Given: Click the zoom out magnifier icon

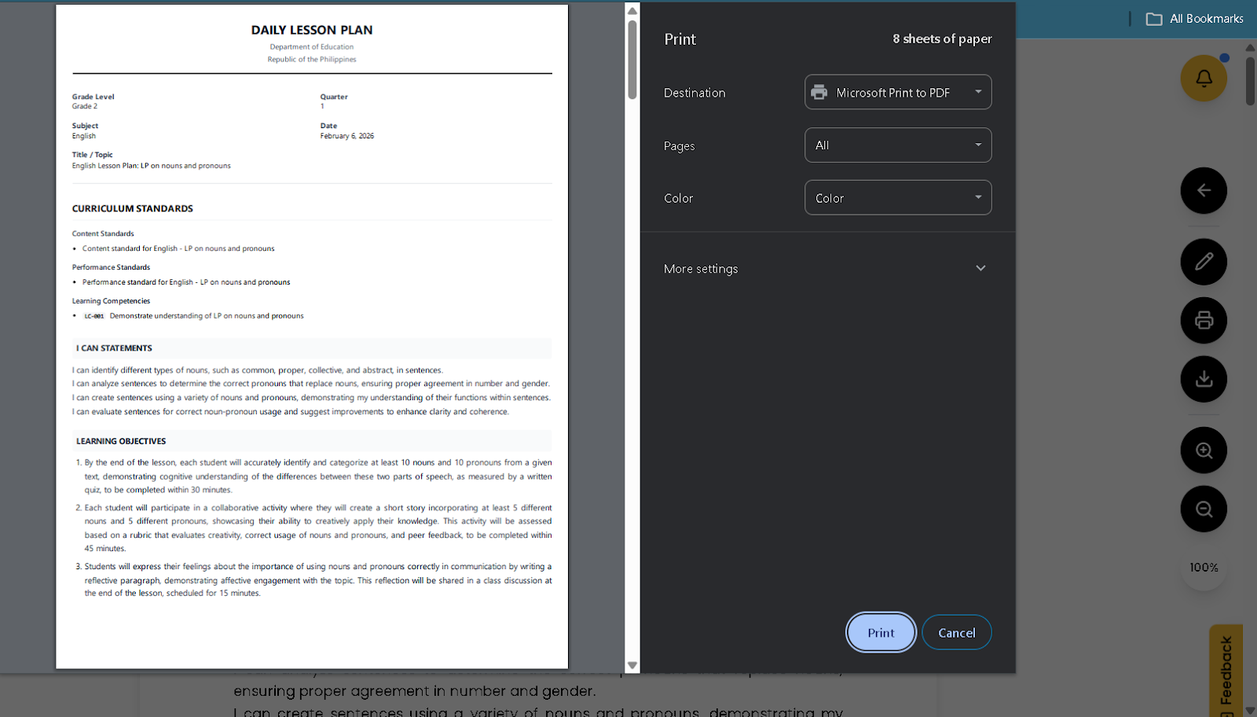Looking at the screenshot, I should tap(1203, 509).
